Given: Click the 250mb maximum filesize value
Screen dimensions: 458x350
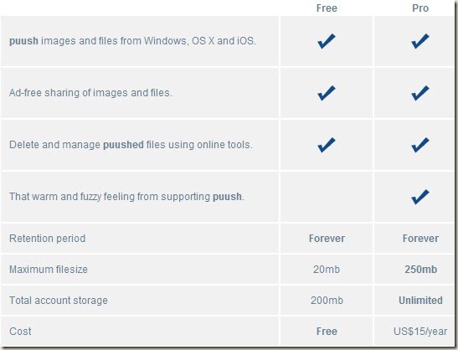Looking at the screenshot, I should click(420, 270).
